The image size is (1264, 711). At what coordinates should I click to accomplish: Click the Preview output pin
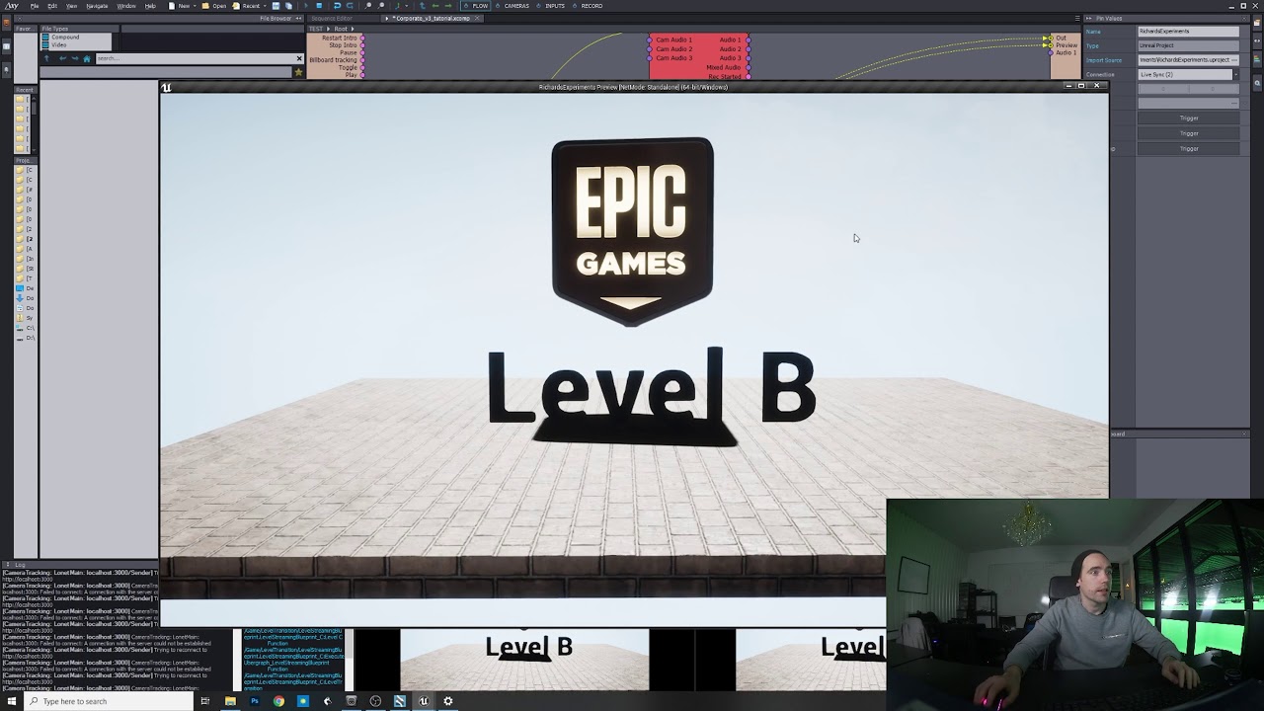point(1051,45)
